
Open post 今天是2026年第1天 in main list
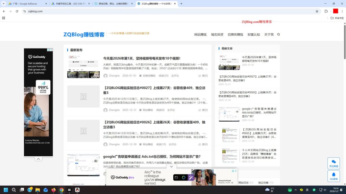click(x=142, y=58)
